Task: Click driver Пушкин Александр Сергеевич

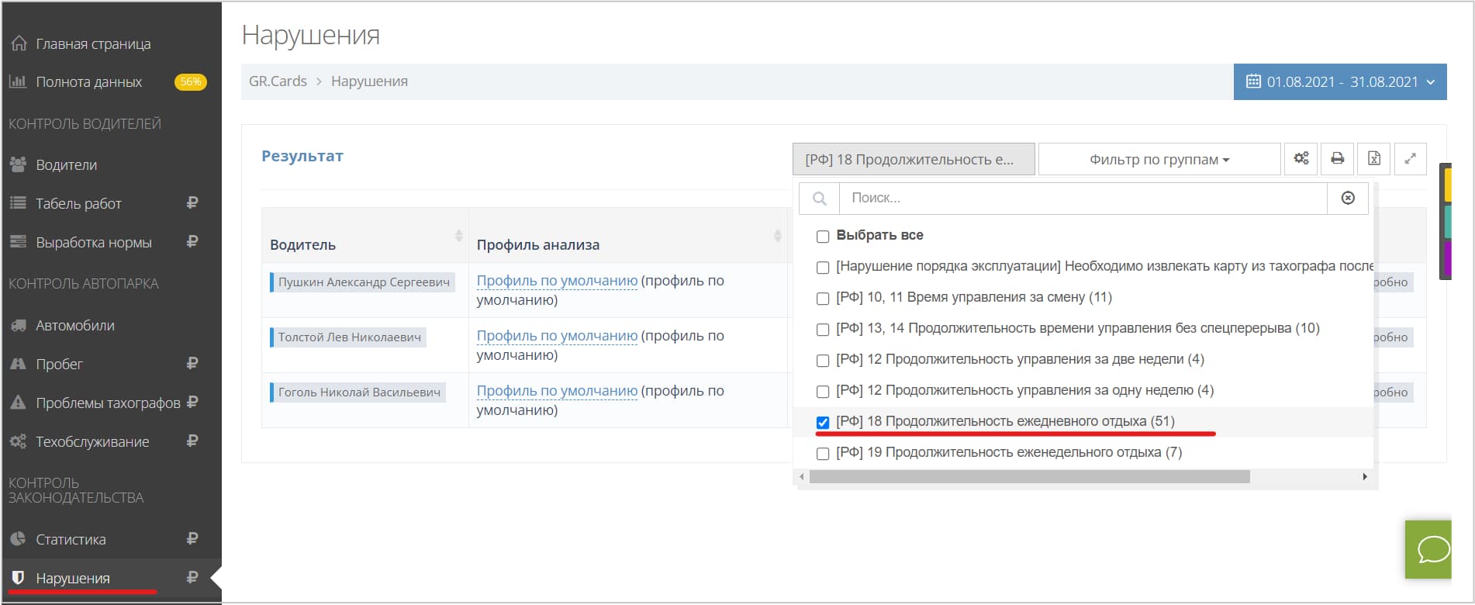Action: 363,282
